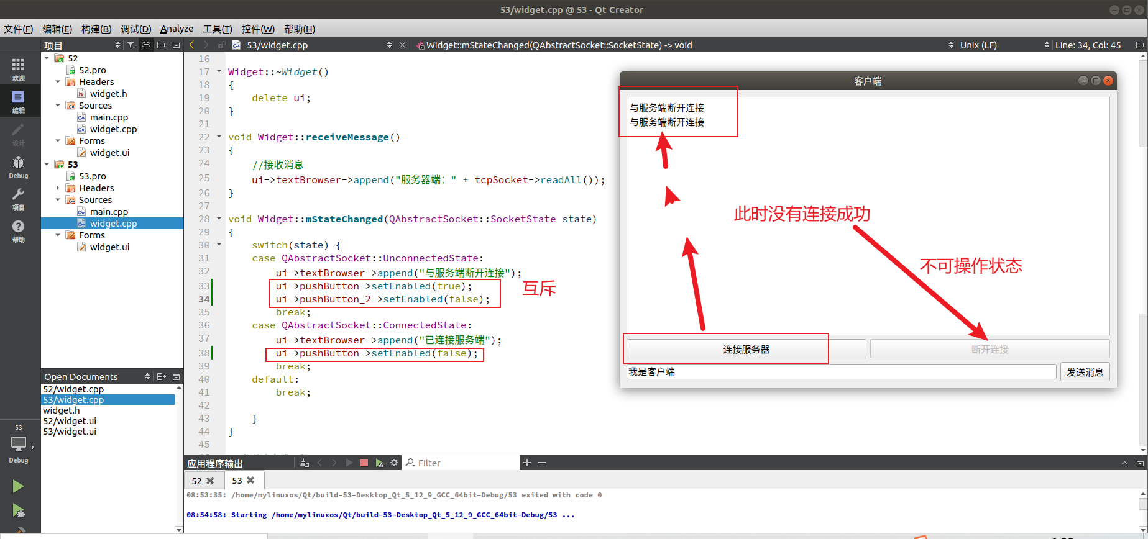Collapse the Headers folder under project 52
1148x539 pixels.
point(58,81)
